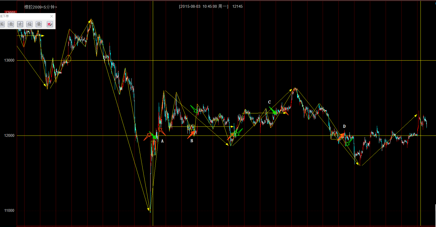This screenshot has width=436, height=227.
Task: Click the 13000 price axis label
Action: click(x=9, y=60)
